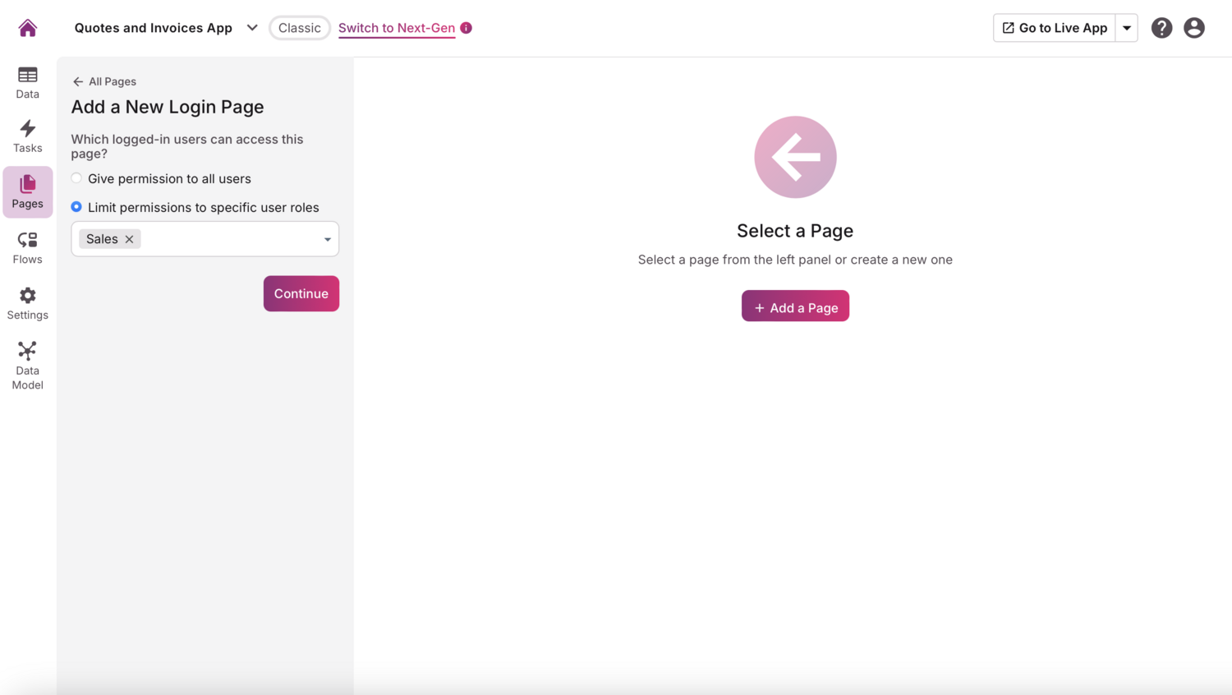Expand the user roles dropdown
This screenshot has width=1232, height=695.
tap(327, 239)
